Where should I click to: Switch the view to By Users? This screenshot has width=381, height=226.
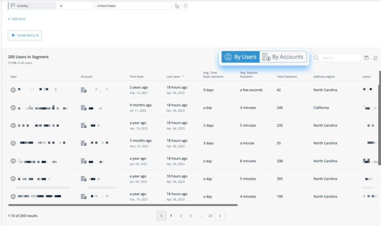coord(241,57)
